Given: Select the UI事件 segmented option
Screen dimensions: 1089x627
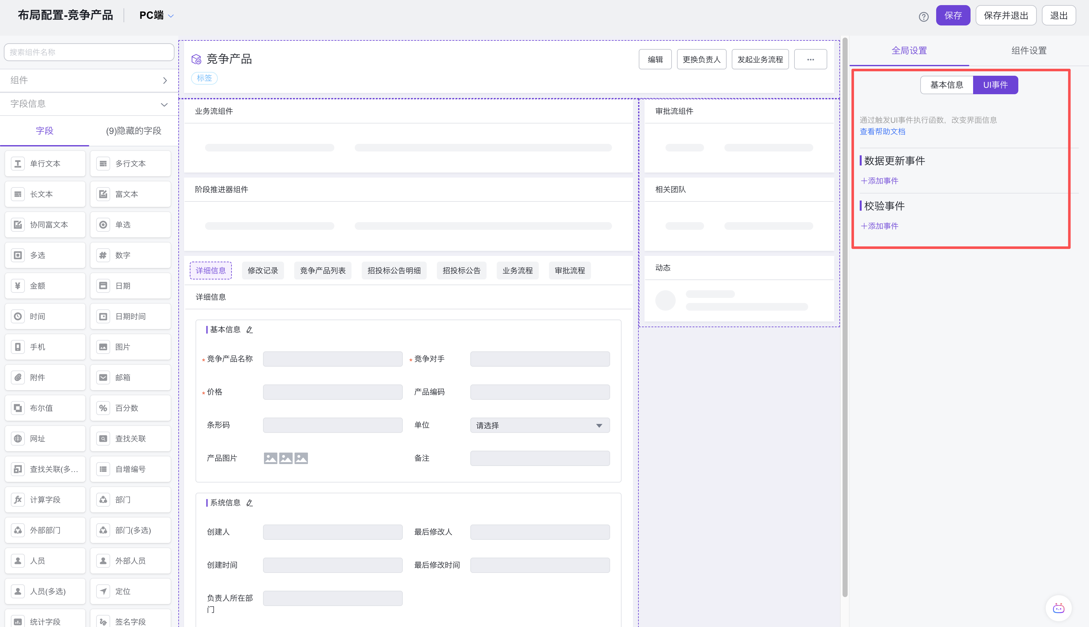Looking at the screenshot, I should tap(995, 85).
